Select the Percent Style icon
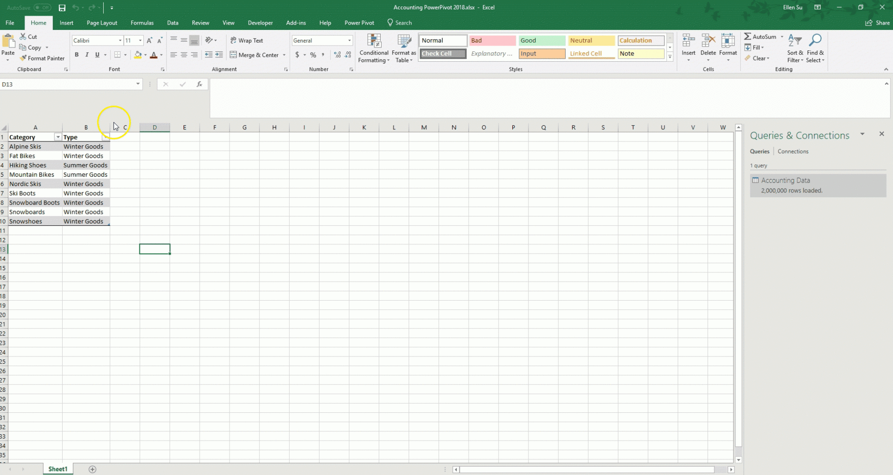Viewport: 893px width, 475px height. [313, 55]
